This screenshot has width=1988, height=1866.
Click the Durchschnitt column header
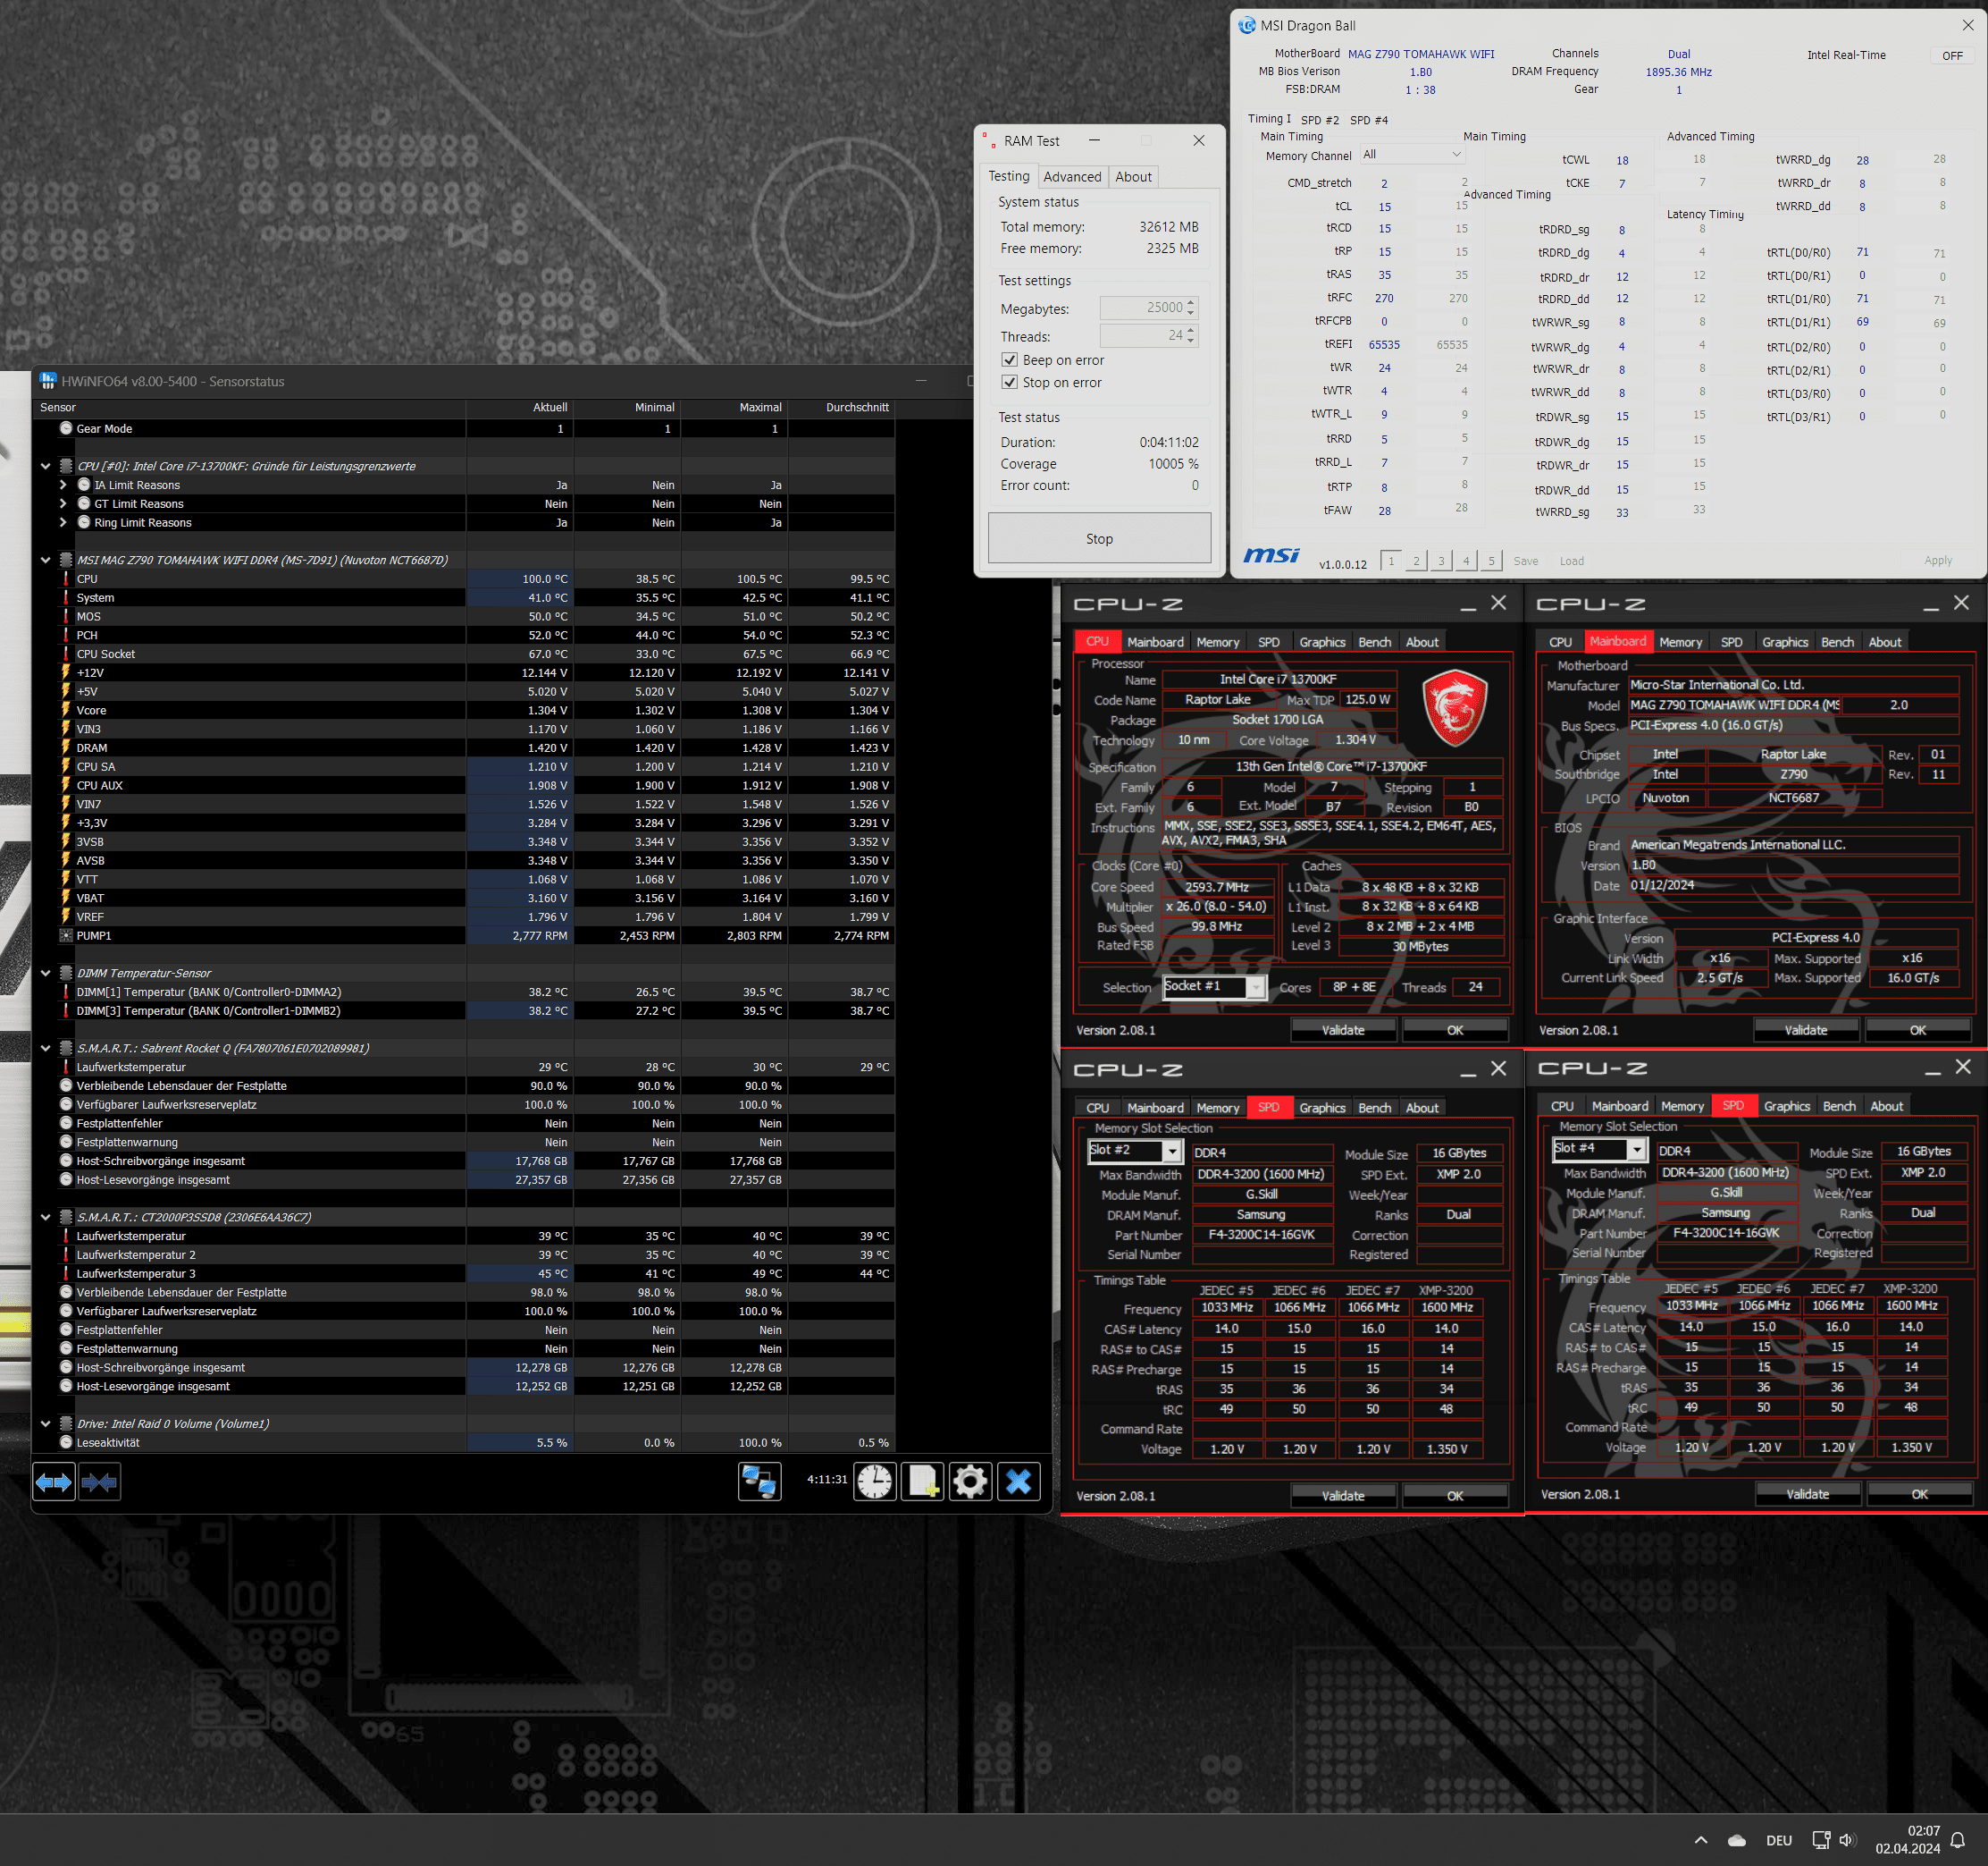tap(842, 407)
